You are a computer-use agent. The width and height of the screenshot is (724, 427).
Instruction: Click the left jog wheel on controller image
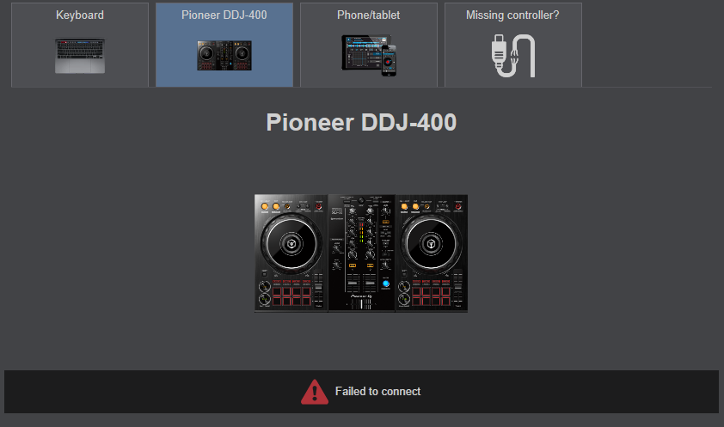coord(291,243)
